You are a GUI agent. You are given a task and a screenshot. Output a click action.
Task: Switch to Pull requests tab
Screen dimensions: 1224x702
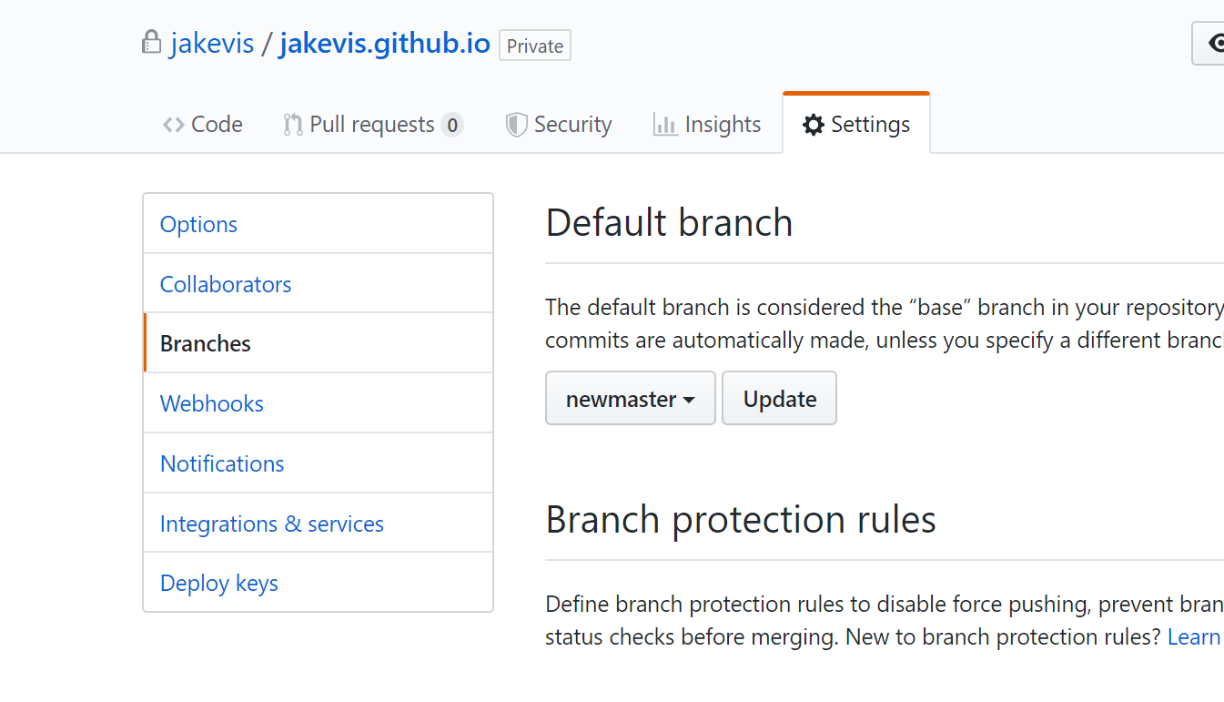coord(373,125)
